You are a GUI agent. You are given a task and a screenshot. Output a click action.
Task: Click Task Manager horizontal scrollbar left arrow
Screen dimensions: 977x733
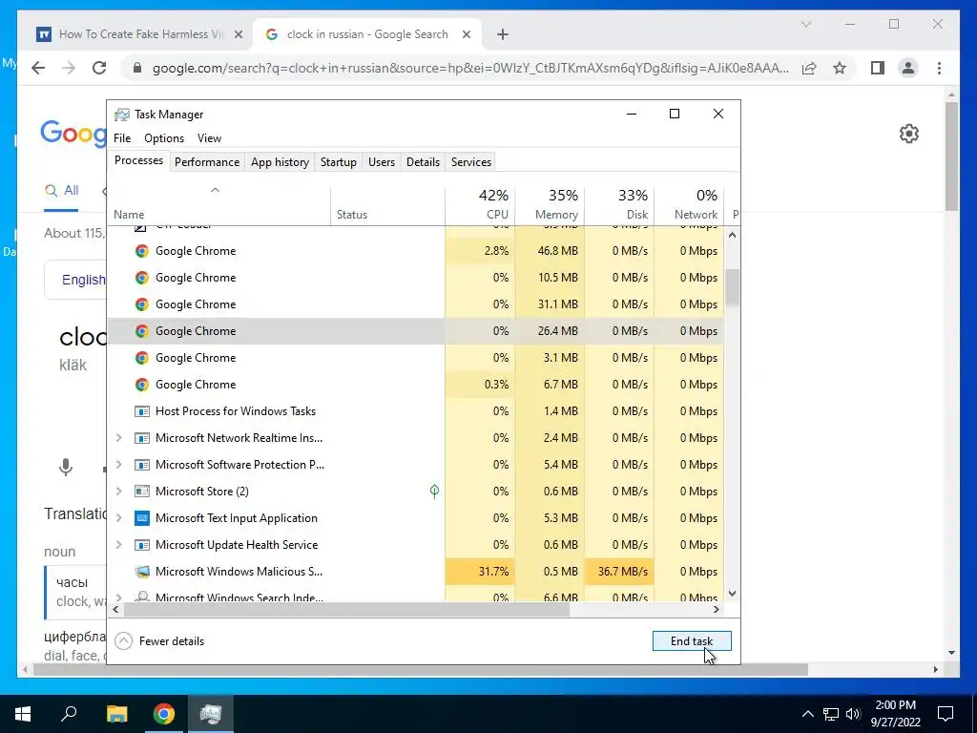click(115, 610)
